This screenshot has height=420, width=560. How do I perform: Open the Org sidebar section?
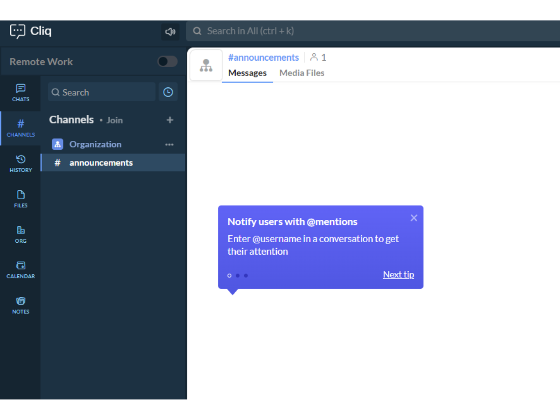pos(21,234)
